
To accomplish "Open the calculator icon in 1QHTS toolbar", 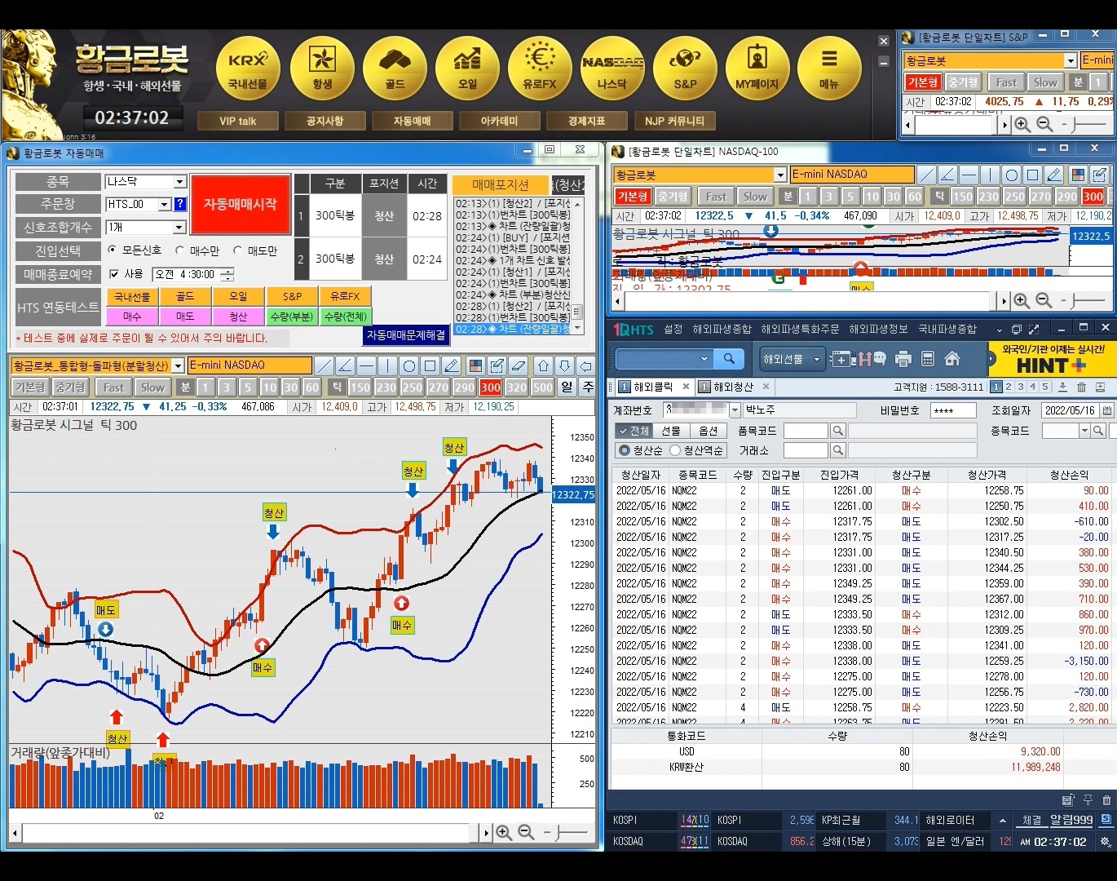I will pyautogui.click(x=927, y=359).
